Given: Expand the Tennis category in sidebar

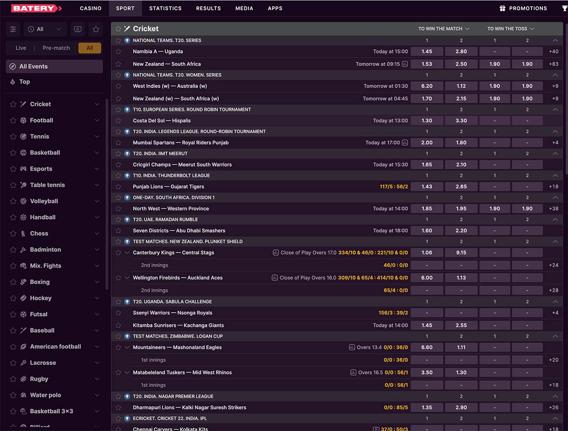Looking at the screenshot, I should pyautogui.click(x=97, y=137).
